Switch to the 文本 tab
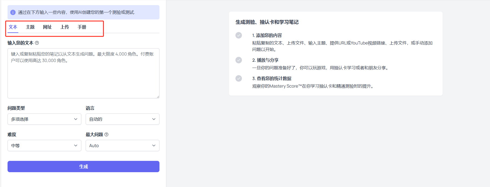This screenshot has height=187, width=490. point(13,27)
